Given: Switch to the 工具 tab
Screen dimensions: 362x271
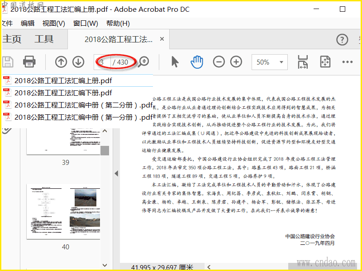Looking at the screenshot, I should (44, 39).
